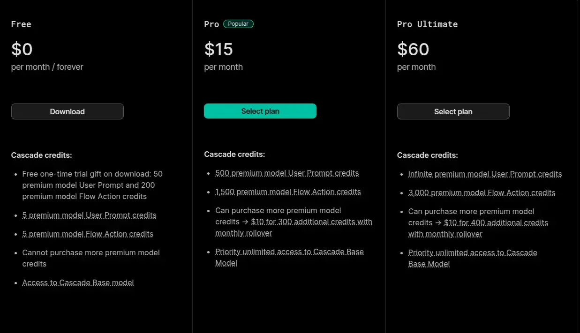The image size is (580, 333).
Task: Click the Popular badge next to Pro
Action: [x=238, y=24]
